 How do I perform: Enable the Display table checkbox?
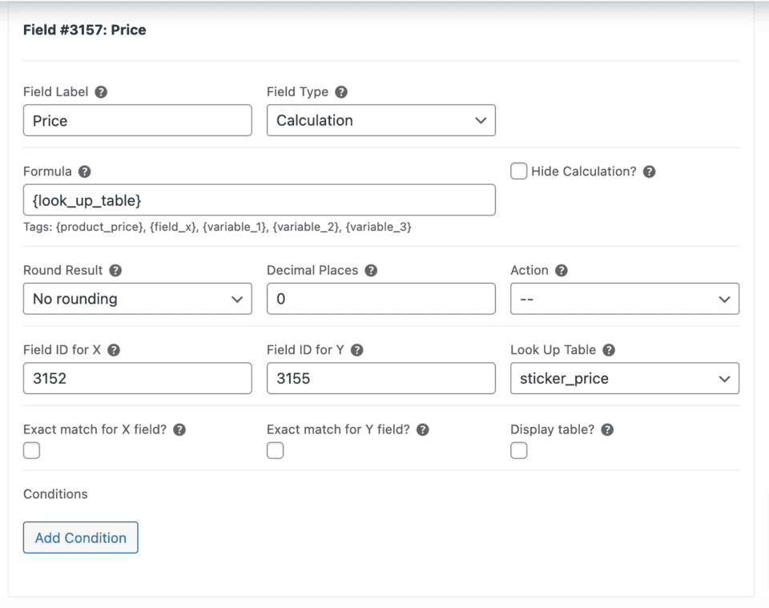pyautogui.click(x=519, y=451)
